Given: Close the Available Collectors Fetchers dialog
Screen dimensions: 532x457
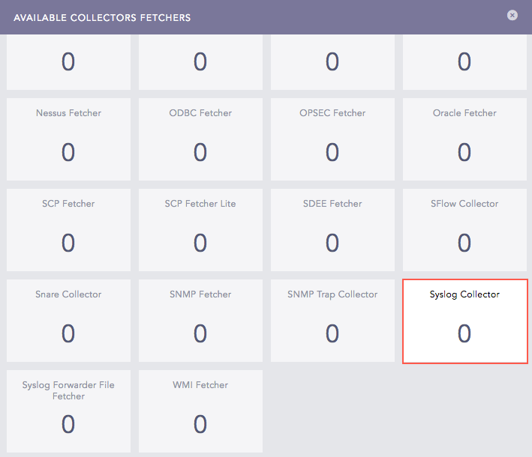Looking at the screenshot, I should (x=512, y=15).
